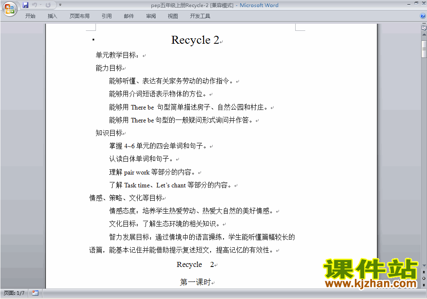
Task: Switch to the 页面布局 tab
Action: click(80, 16)
